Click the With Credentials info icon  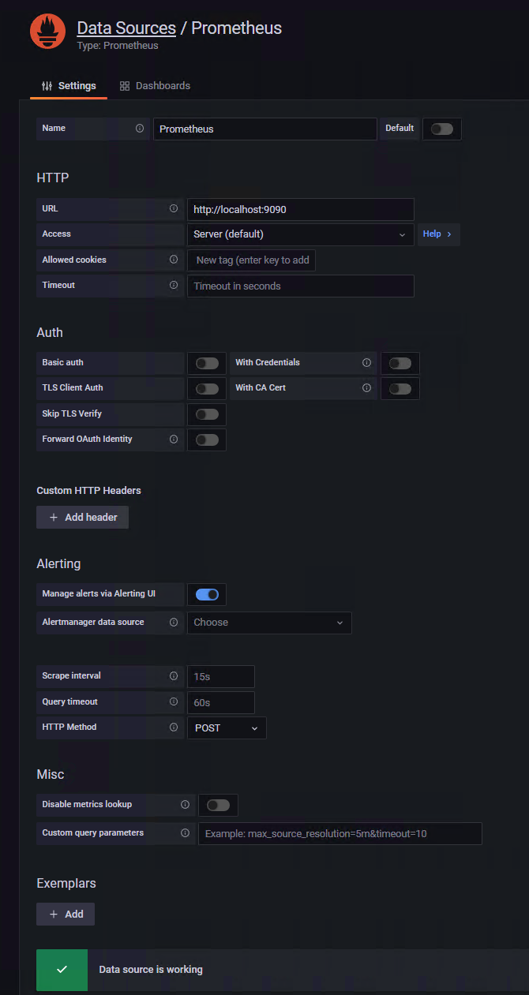click(366, 363)
